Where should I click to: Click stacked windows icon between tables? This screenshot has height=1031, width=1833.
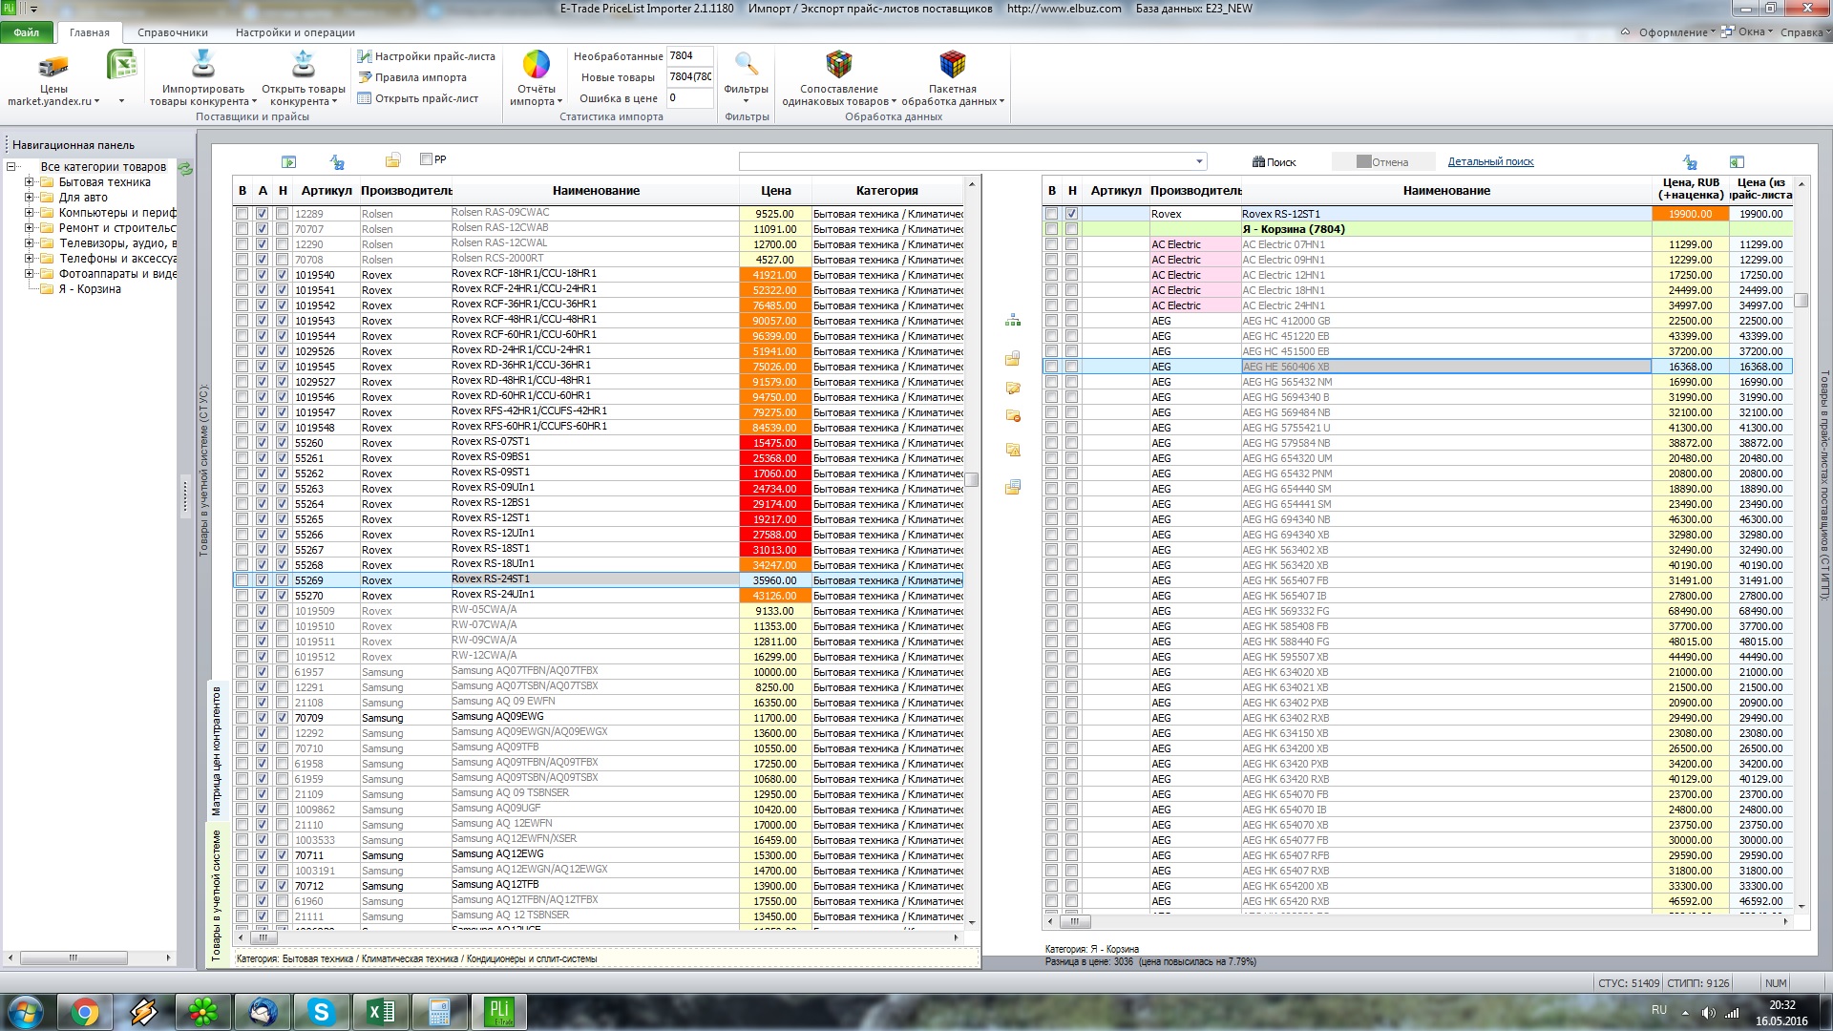[1013, 487]
